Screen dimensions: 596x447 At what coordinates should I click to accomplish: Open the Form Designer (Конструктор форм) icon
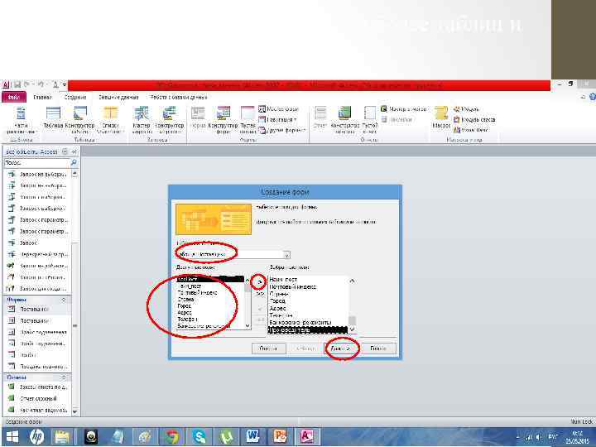point(223,120)
